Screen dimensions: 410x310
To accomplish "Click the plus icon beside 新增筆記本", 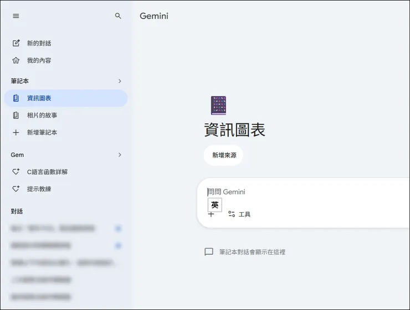I will 16,133.
